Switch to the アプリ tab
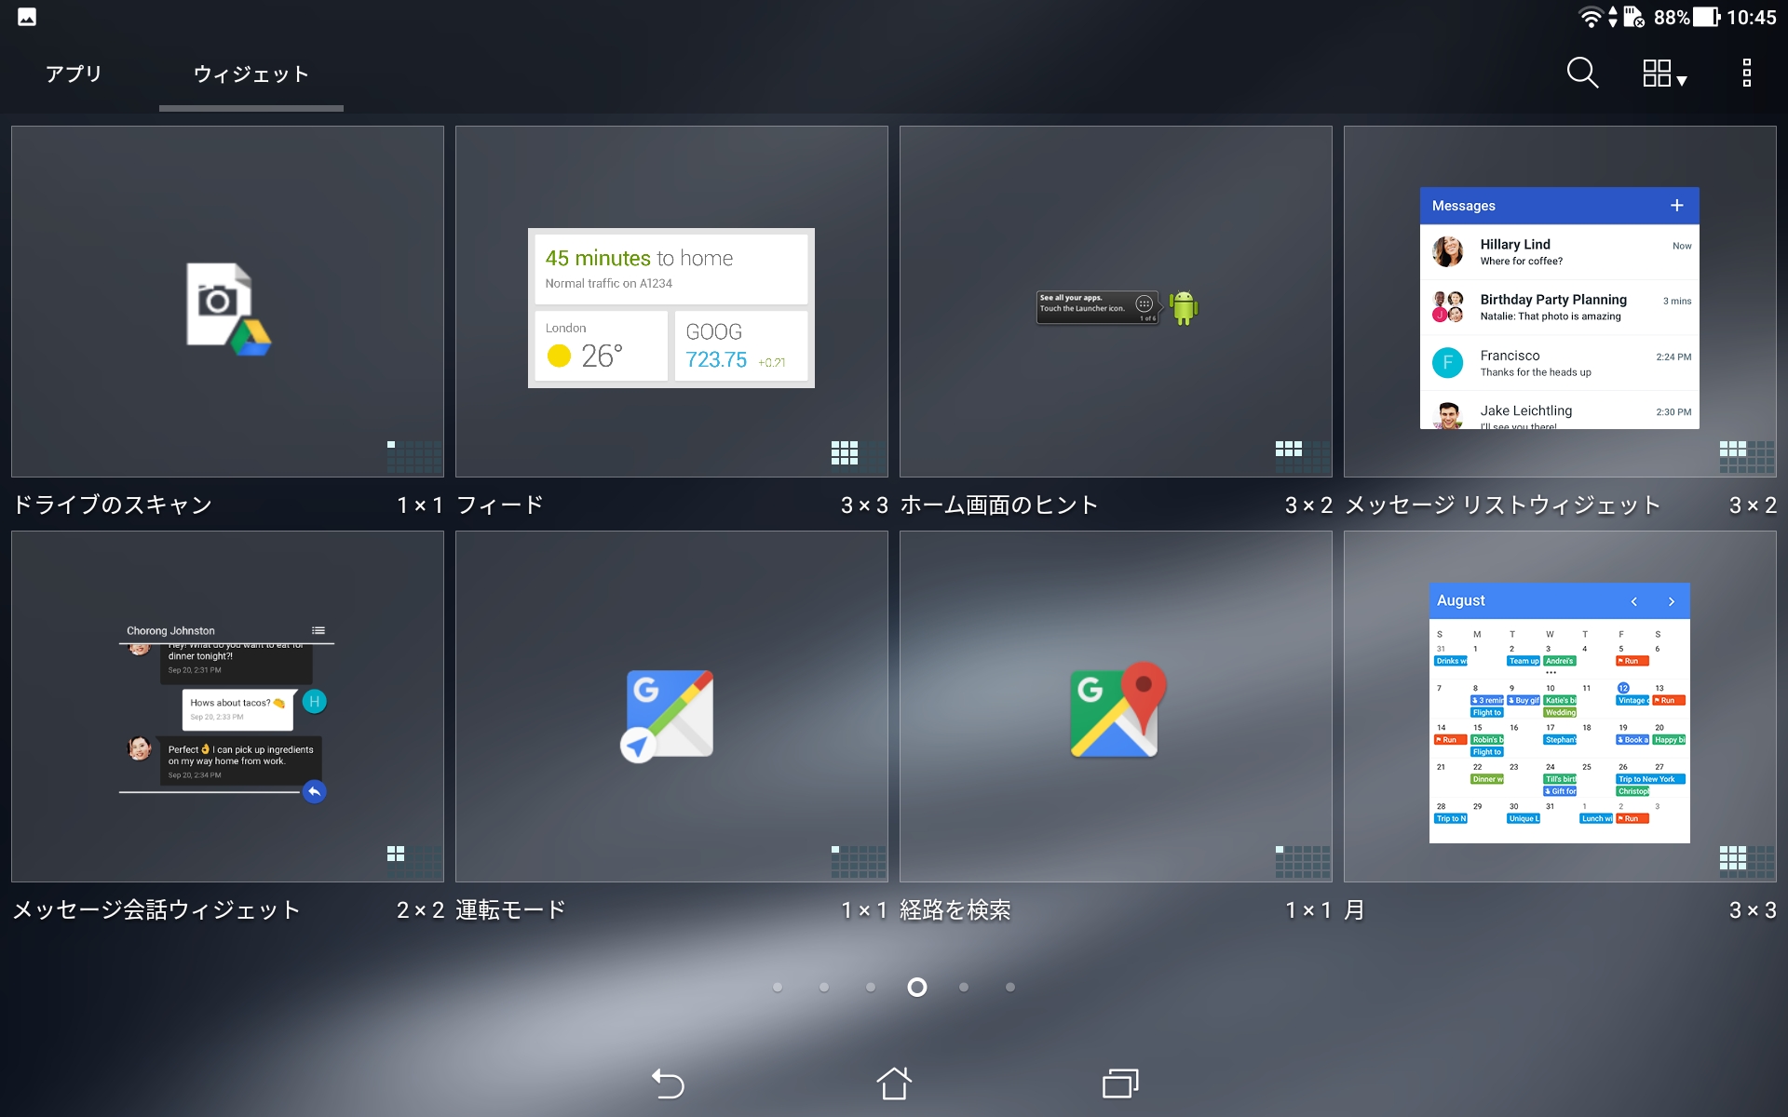This screenshot has height=1117, width=1788. (74, 74)
